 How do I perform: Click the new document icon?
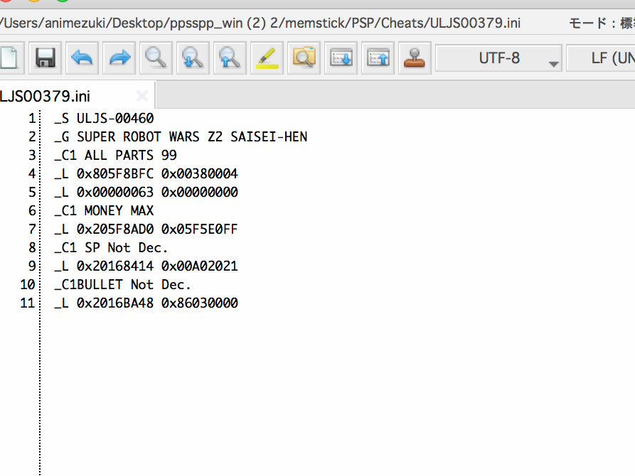[9, 58]
